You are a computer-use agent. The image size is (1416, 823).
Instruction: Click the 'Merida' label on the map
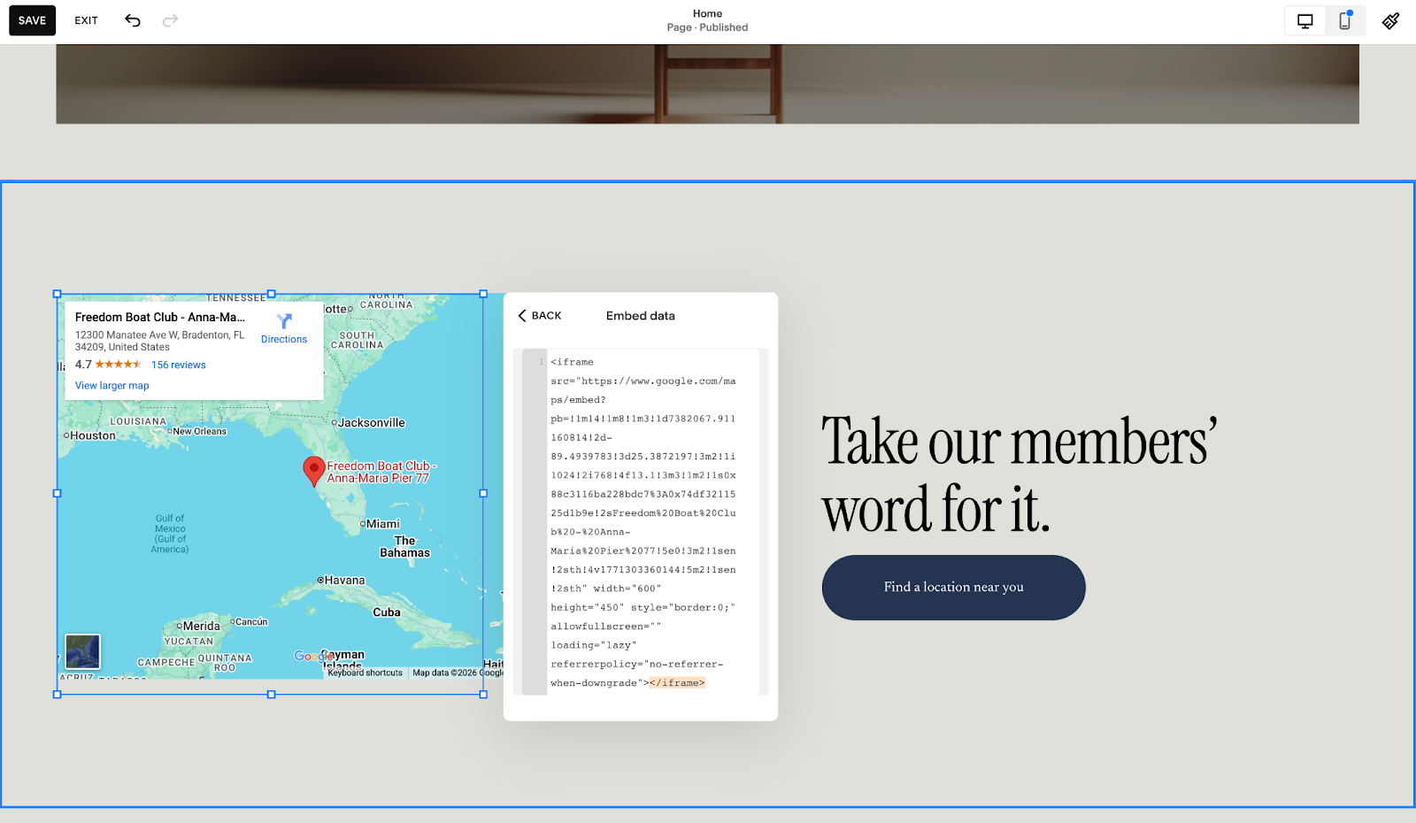tap(202, 627)
